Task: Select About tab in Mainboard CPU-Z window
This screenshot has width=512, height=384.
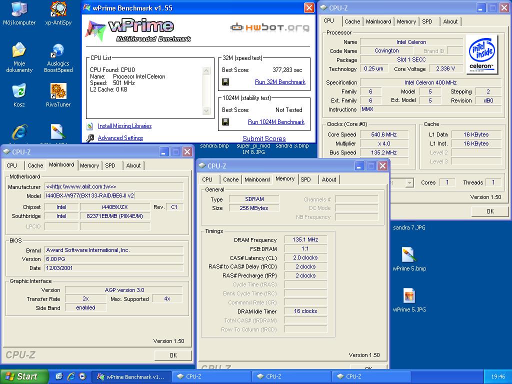Action: [133, 165]
